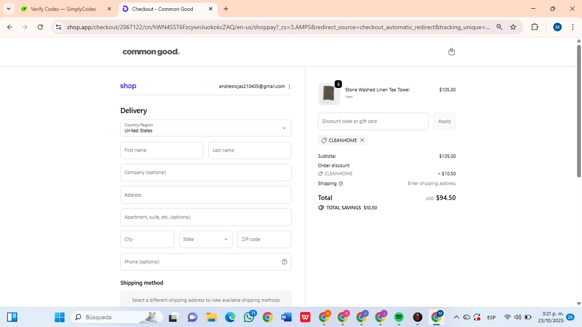Show hidden system tray icons
Screen dimensions: 582x327
click(456, 317)
